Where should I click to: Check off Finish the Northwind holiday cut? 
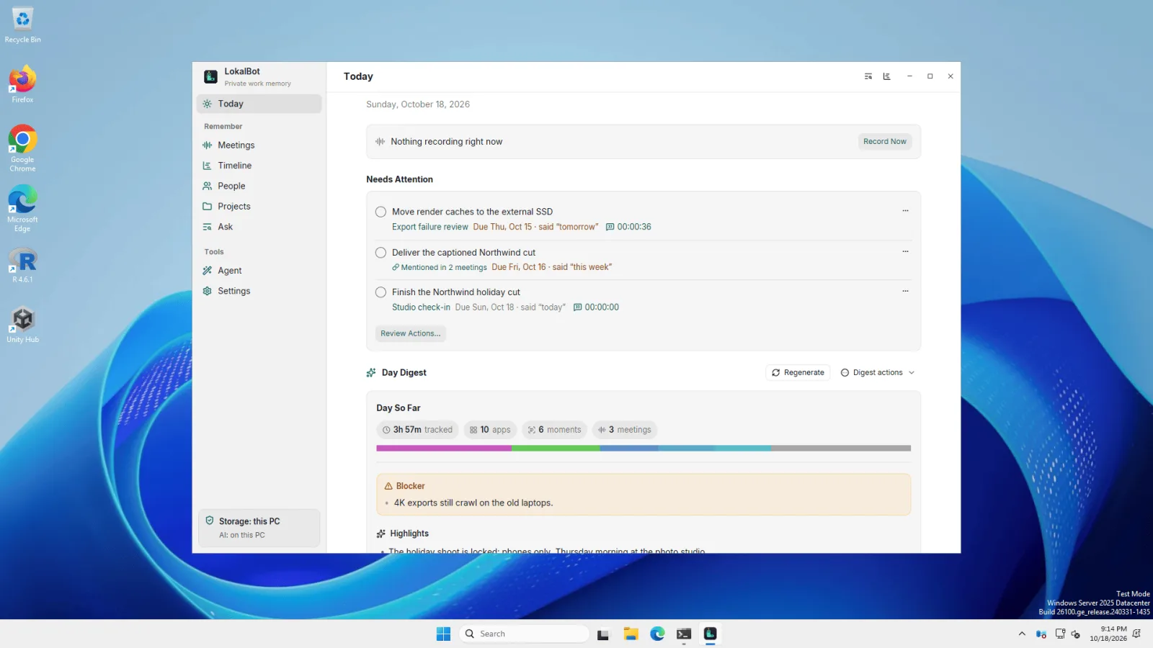point(380,292)
